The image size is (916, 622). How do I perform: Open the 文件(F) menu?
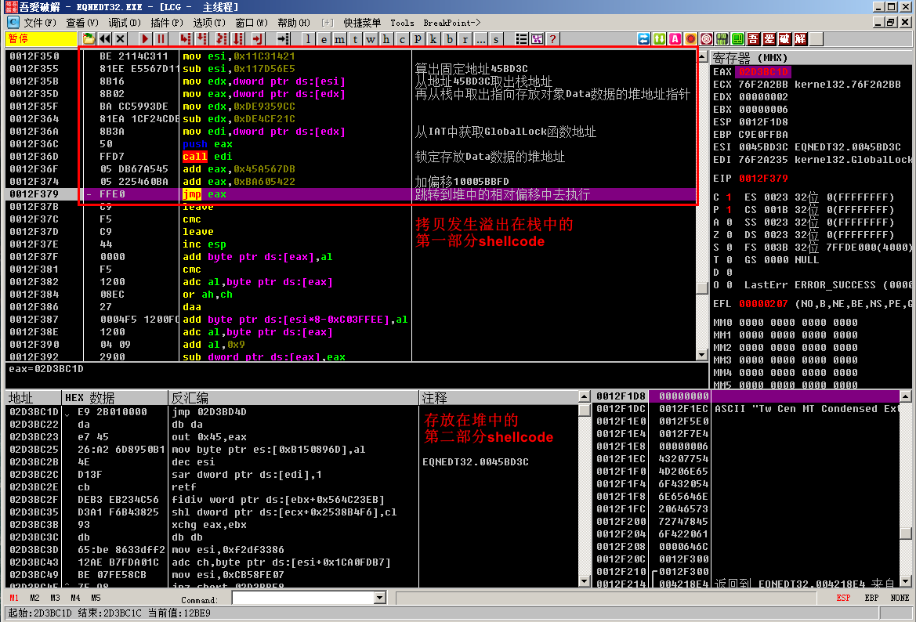coord(40,23)
